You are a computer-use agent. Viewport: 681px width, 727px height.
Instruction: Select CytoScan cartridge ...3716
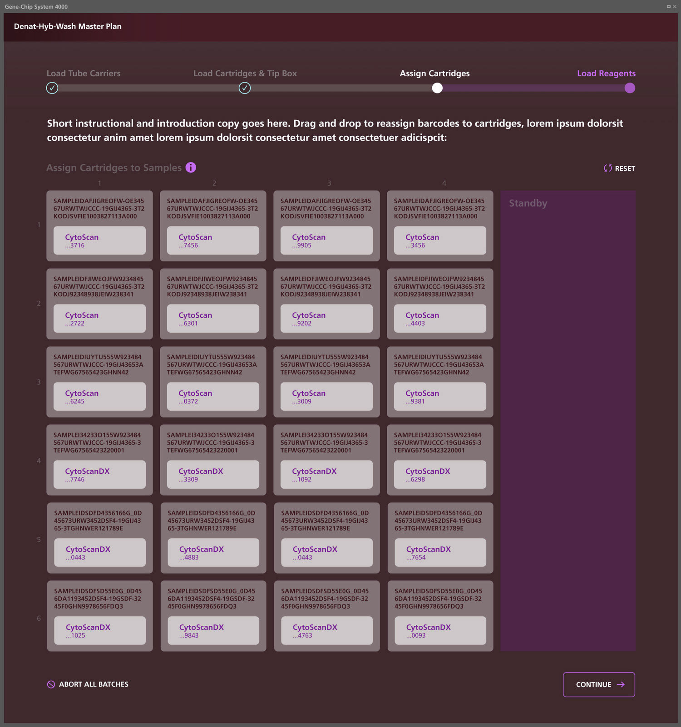pos(99,241)
